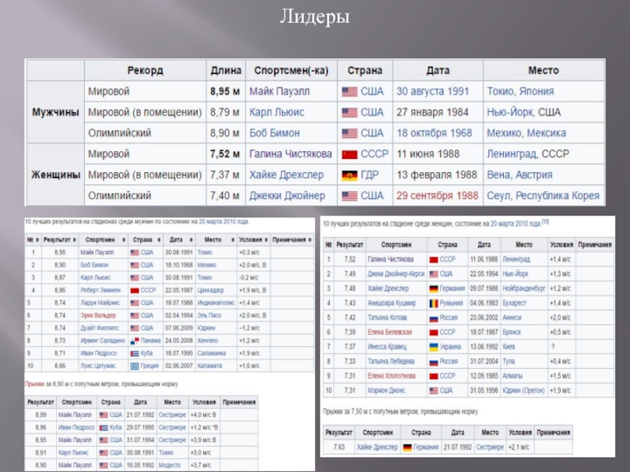Click sort arrows beside Место in men's table
This screenshot has height=472, width=630.
pos(232,240)
